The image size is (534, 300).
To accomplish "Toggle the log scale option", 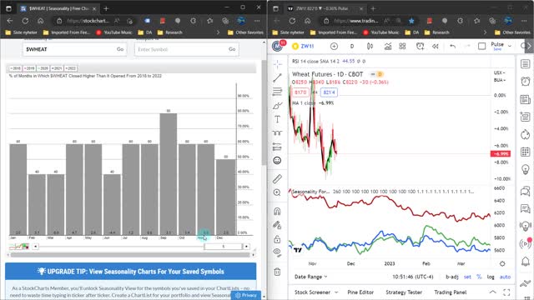I will coord(491,277).
